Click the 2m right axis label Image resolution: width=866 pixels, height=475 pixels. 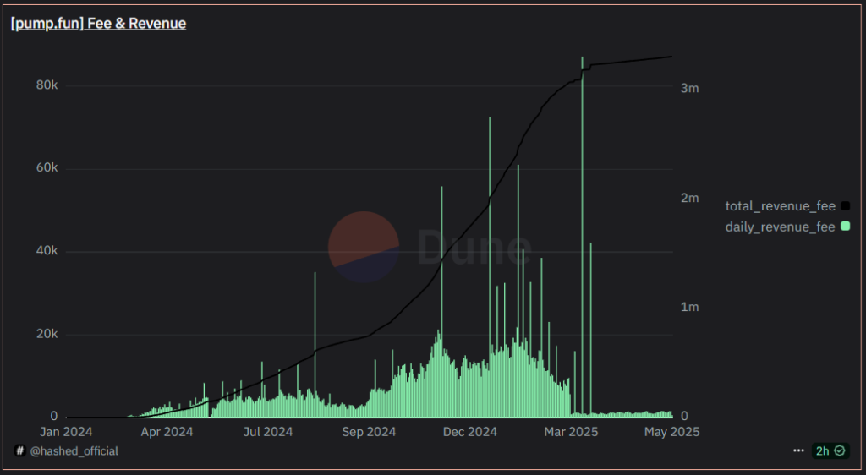pyautogui.click(x=690, y=198)
